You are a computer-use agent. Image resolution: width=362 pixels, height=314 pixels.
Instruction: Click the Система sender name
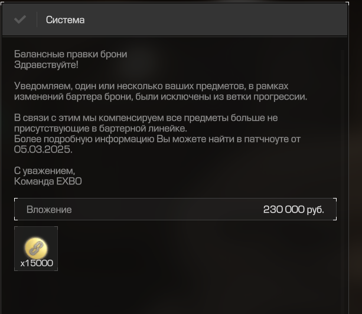tap(65, 20)
